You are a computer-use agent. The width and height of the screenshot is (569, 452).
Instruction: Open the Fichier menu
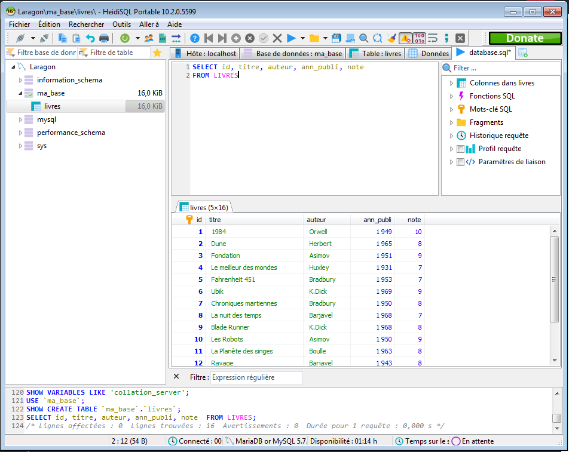pos(20,24)
